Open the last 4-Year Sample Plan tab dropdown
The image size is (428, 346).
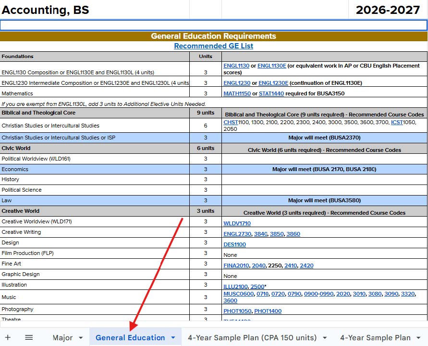click(419, 338)
